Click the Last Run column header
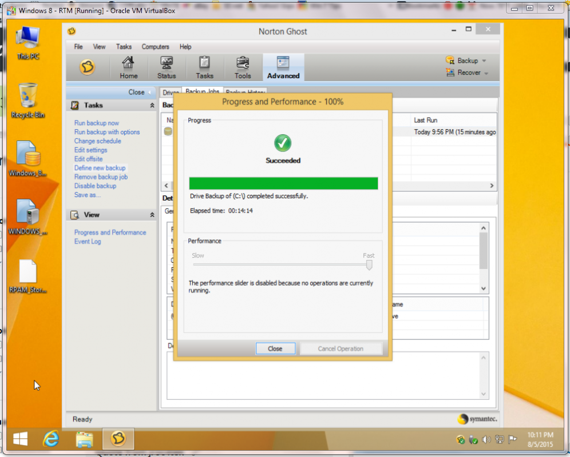The width and height of the screenshot is (570, 457). tap(425, 120)
